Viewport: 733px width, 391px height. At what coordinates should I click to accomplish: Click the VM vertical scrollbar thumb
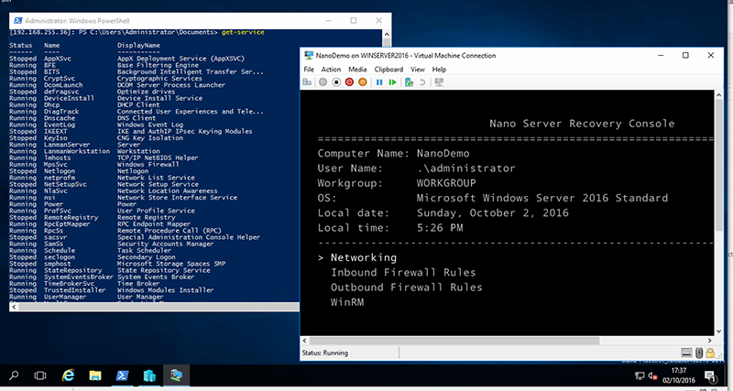719,164
